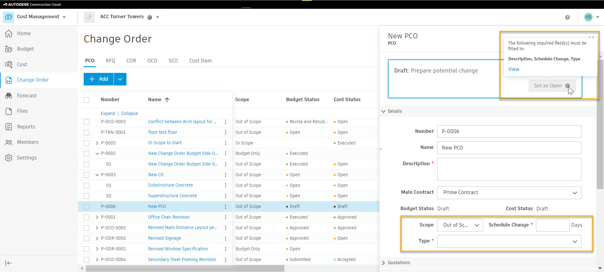Open the row menu for Office Chair Revision
The image size is (604, 272).
point(225,217)
